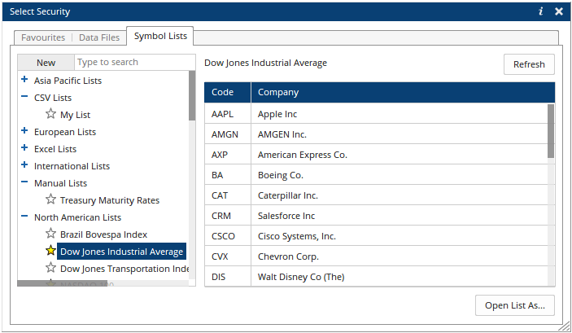Select the Cisco Systems, Inc. row

pyautogui.click(x=376, y=236)
